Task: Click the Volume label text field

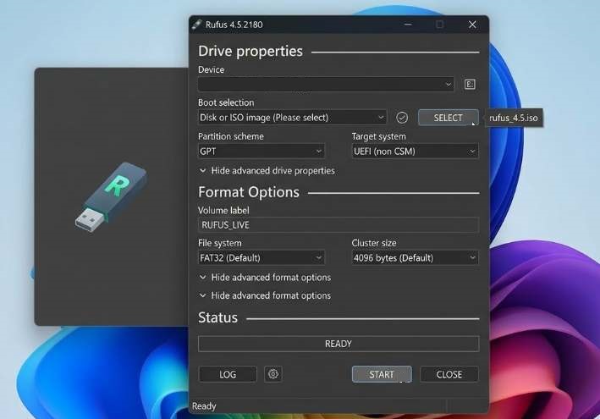Action: [x=338, y=225]
